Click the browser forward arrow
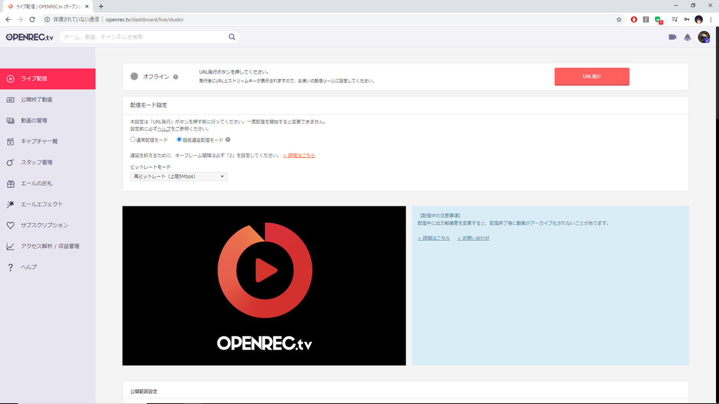719x404 pixels. click(x=21, y=19)
